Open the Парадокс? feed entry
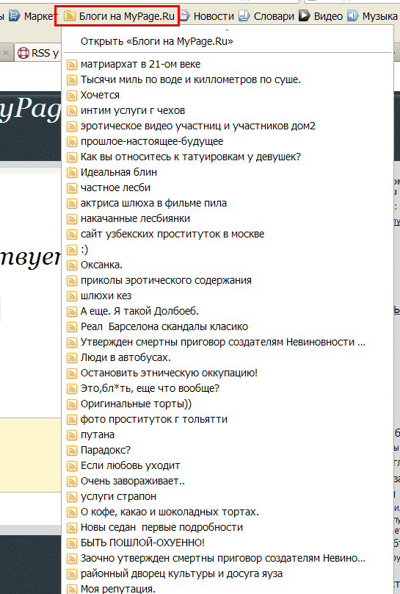Image resolution: width=400 pixels, height=594 pixels. point(227,451)
